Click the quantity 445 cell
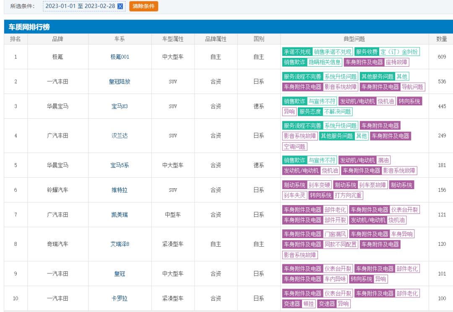 442,107
